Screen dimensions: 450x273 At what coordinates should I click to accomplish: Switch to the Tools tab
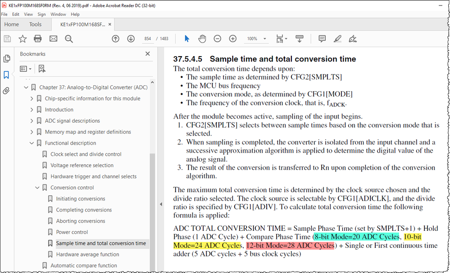click(x=35, y=24)
